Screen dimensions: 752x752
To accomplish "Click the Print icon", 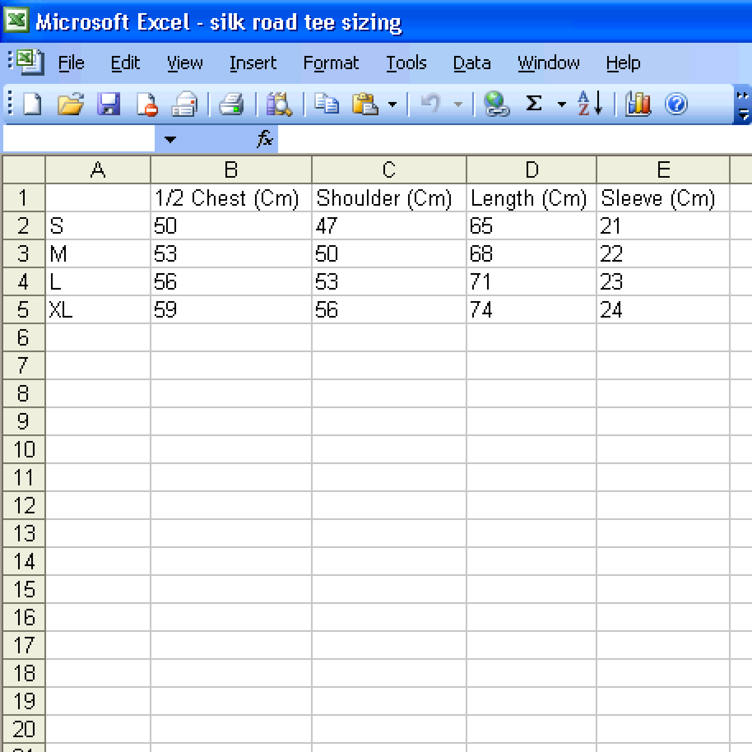I will click(x=231, y=104).
